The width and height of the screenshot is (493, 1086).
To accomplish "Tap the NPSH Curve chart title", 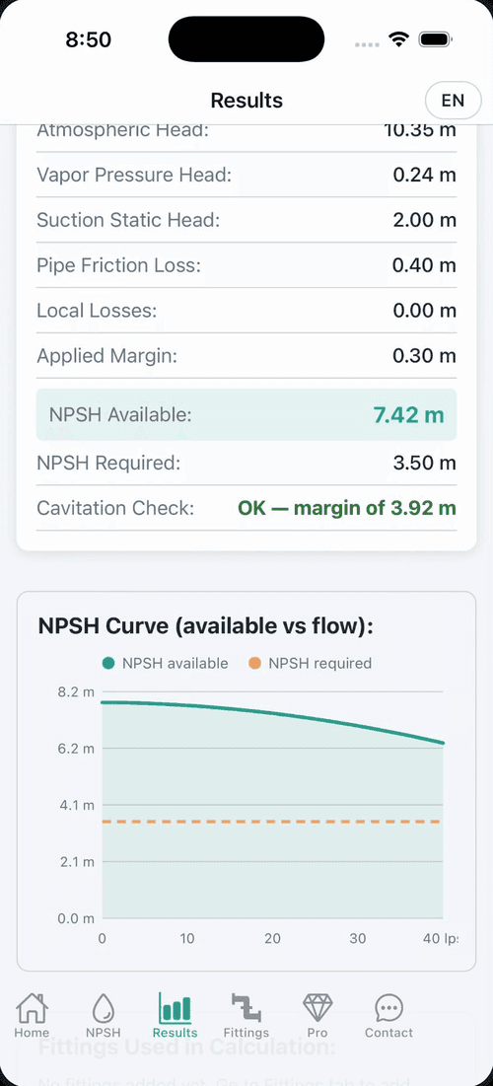I will (x=206, y=626).
